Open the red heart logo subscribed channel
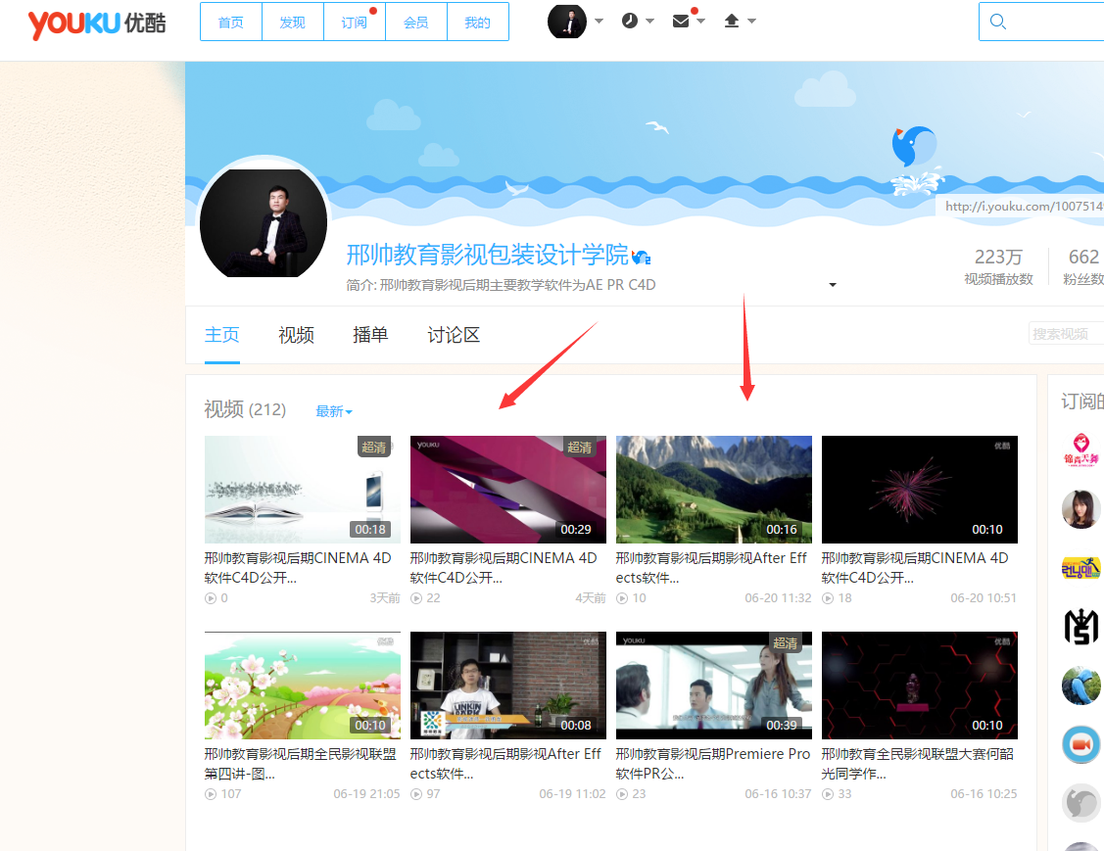Viewport: 1104px width, 851px height. [x=1080, y=450]
